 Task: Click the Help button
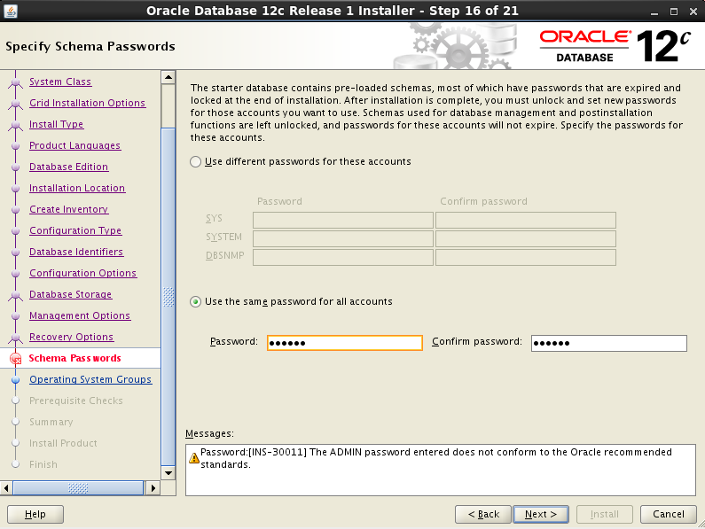pyautogui.click(x=35, y=514)
